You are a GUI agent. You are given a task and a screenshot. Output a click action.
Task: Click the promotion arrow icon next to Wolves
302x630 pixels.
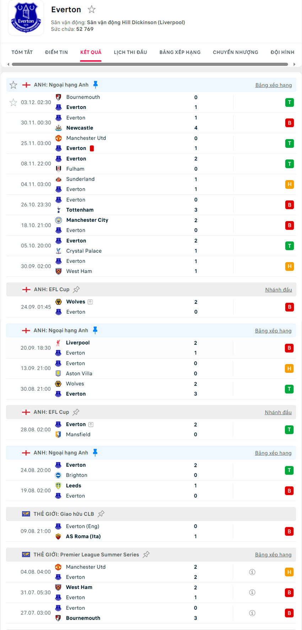point(90,301)
